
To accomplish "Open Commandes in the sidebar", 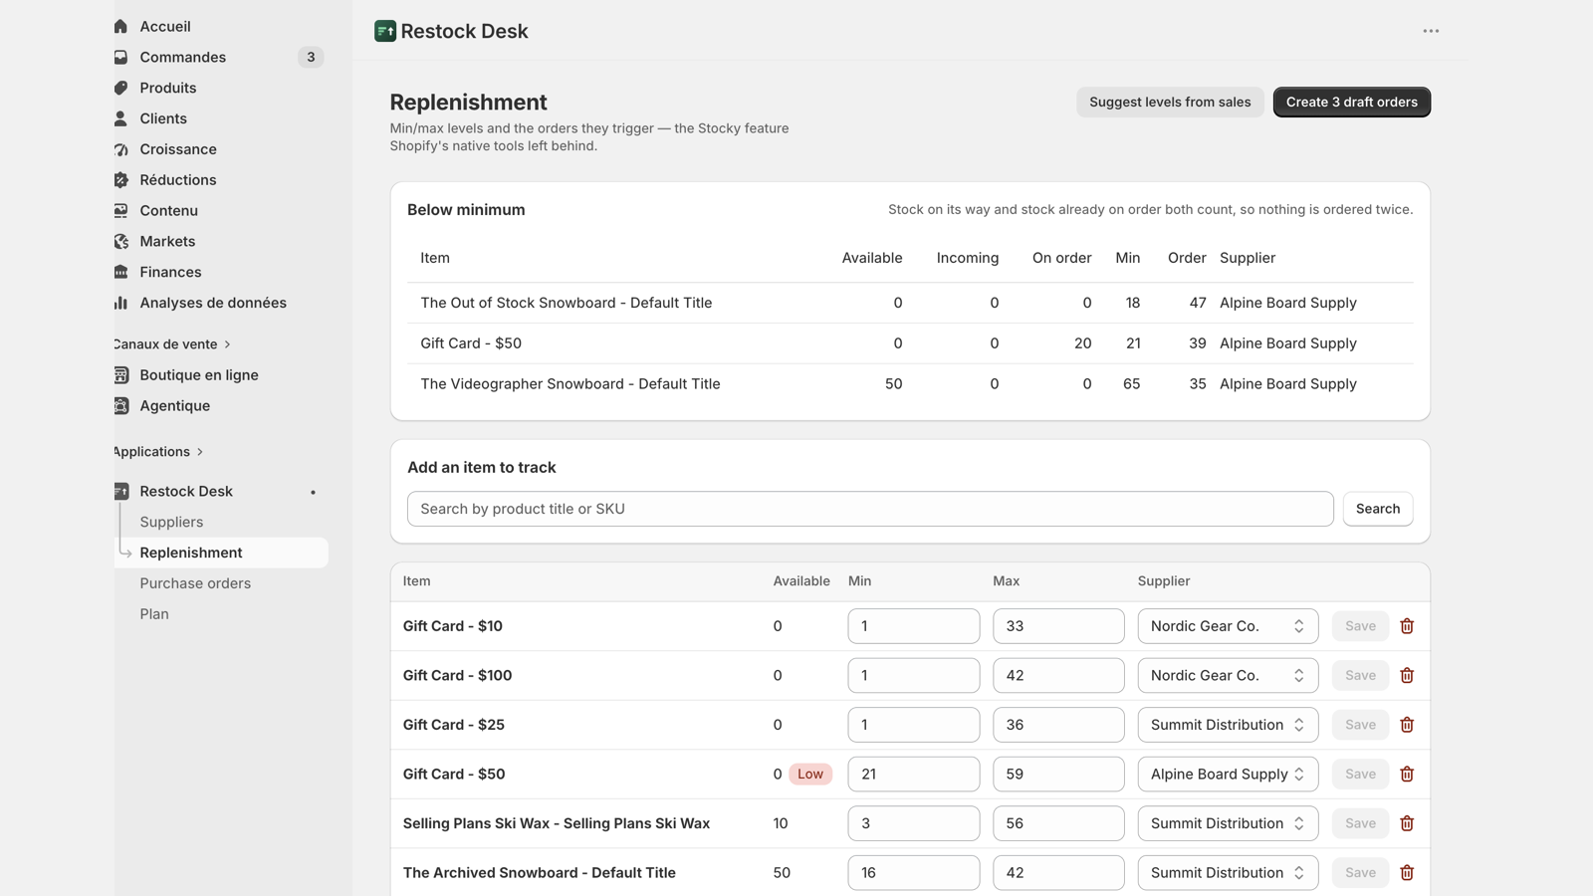I will pyautogui.click(x=183, y=58).
